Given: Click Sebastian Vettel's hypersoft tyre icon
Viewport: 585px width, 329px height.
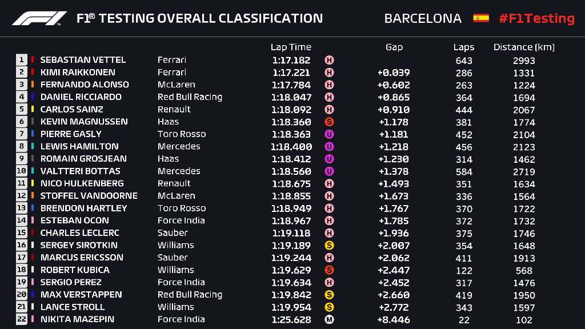Looking at the screenshot, I should [329, 60].
